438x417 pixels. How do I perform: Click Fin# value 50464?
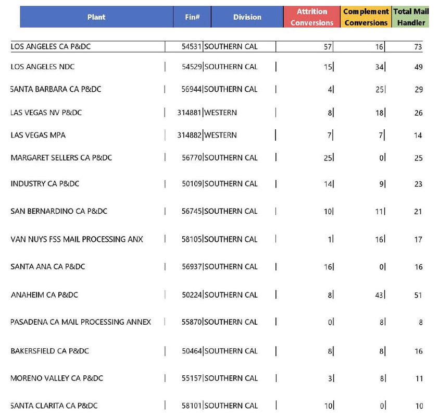pos(192,351)
